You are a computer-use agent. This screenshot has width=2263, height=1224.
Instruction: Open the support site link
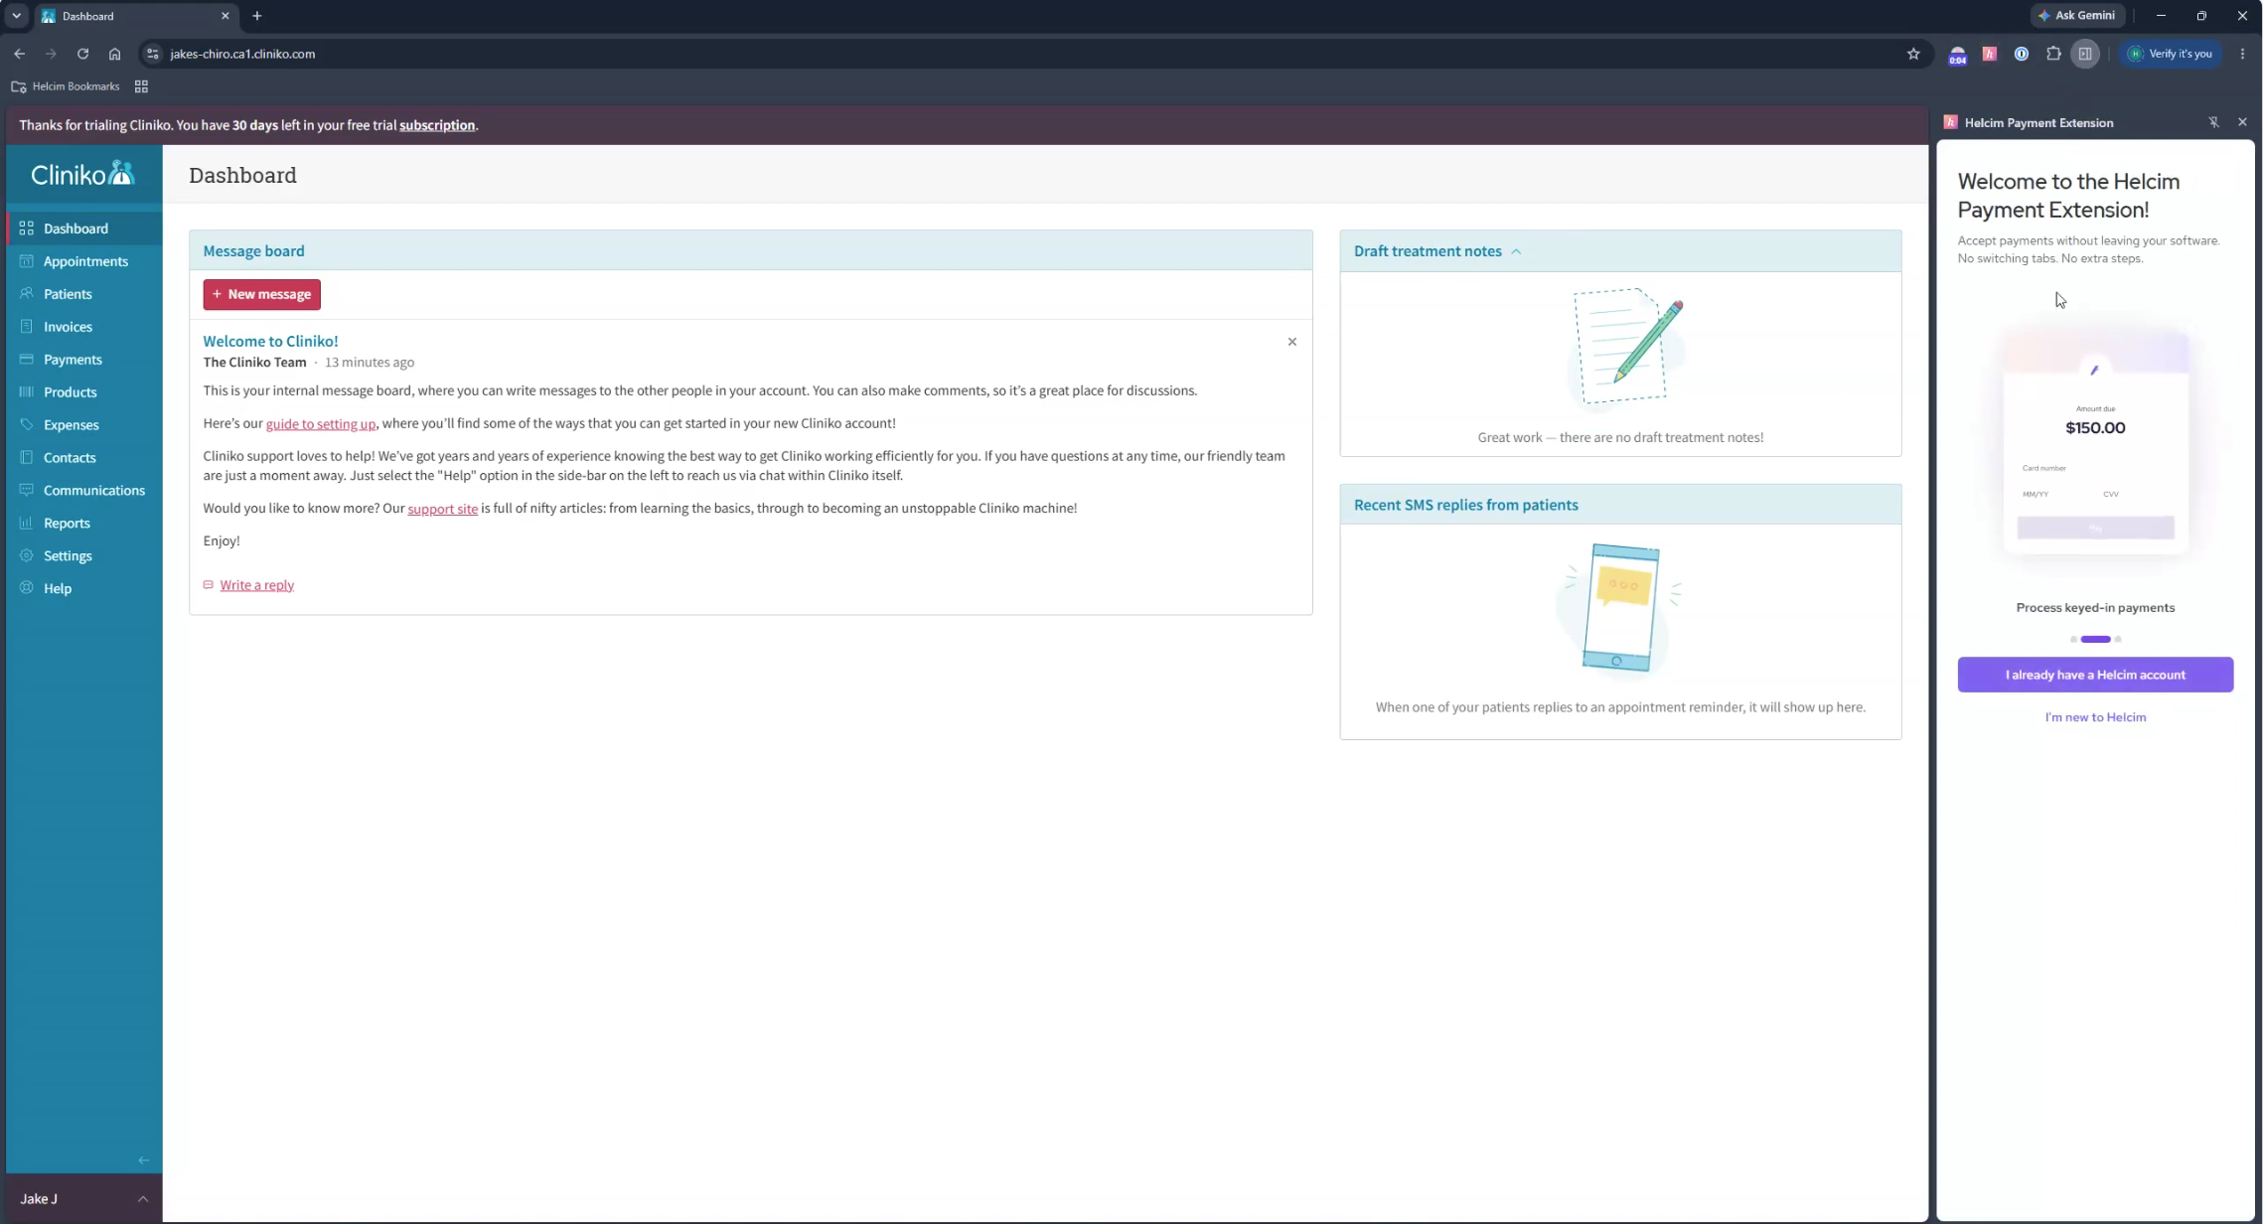[443, 509]
